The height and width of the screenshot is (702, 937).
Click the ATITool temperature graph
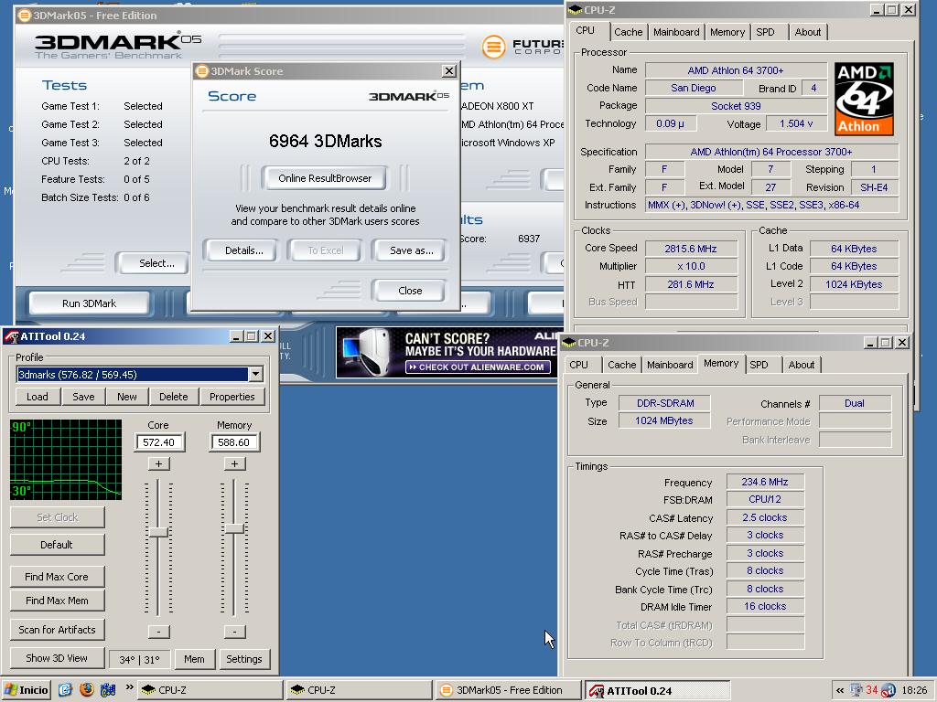coord(66,459)
